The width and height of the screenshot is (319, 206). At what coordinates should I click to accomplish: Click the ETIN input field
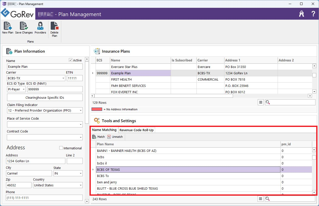coord(75,78)
